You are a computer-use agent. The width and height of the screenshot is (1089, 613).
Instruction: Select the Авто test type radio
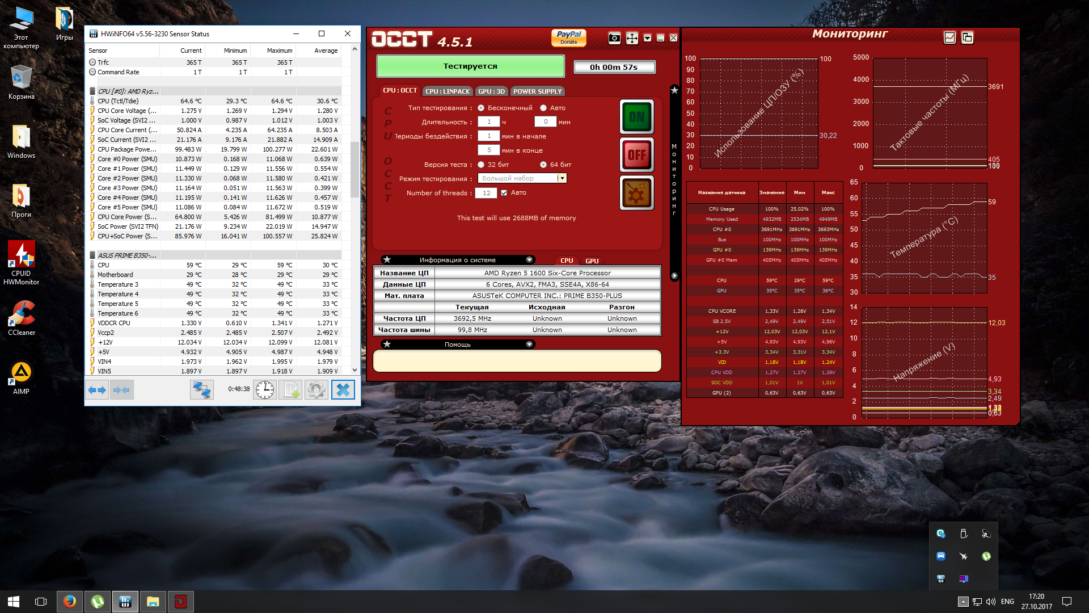click(543, 108)
